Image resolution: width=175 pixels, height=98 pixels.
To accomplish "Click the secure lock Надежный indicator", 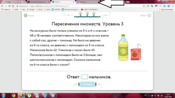I will pos(22,6).
